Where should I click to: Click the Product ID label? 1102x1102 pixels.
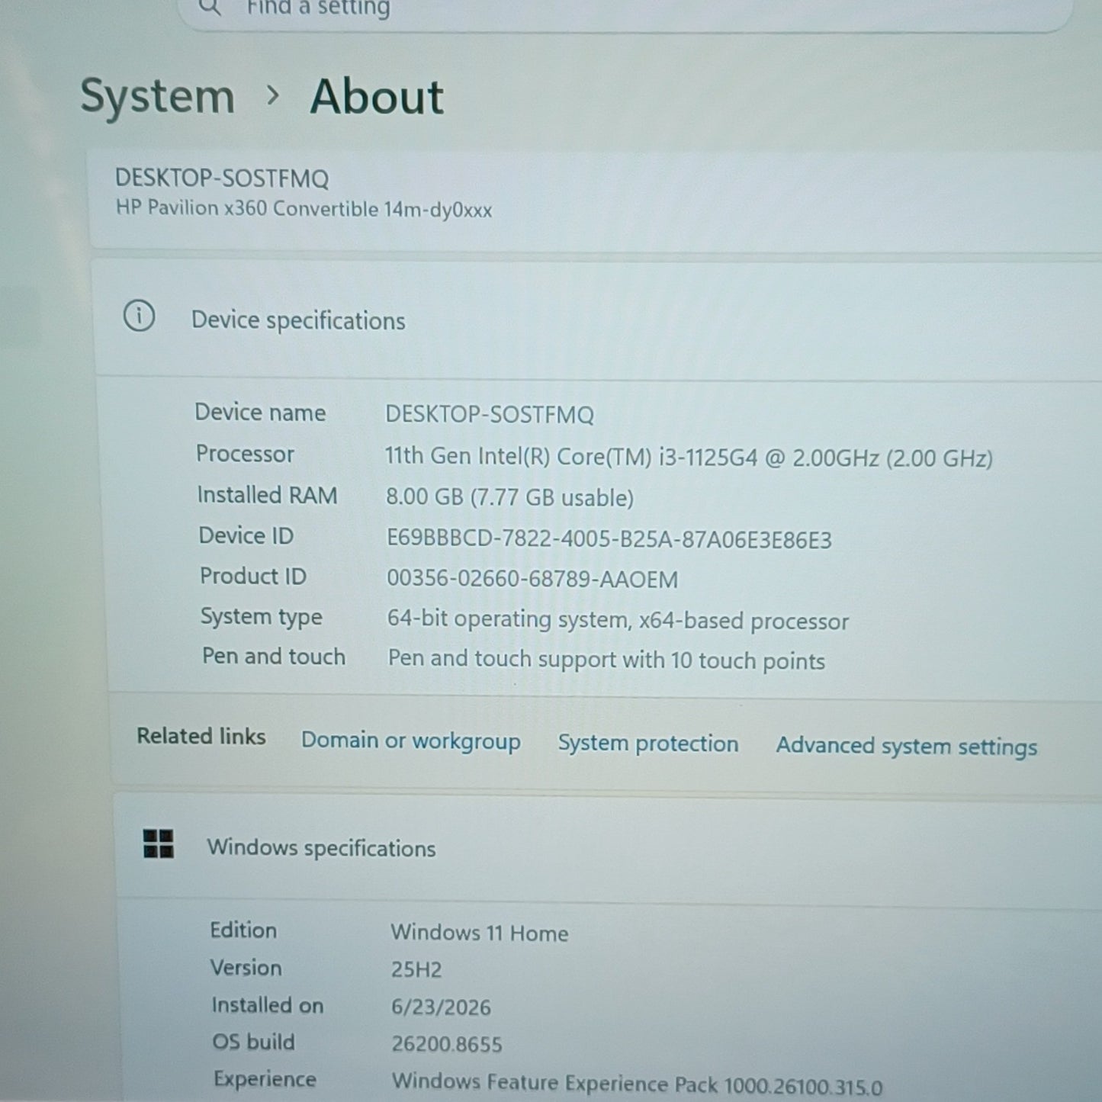[x=253, y=577]
